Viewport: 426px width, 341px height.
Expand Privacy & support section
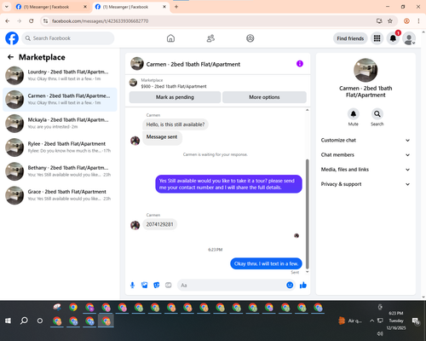pyautogui.click(x=366, y=184)
